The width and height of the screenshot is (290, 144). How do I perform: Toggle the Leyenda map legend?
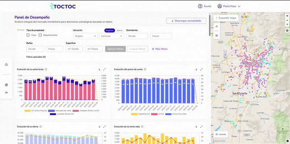(x=221, y=134)
